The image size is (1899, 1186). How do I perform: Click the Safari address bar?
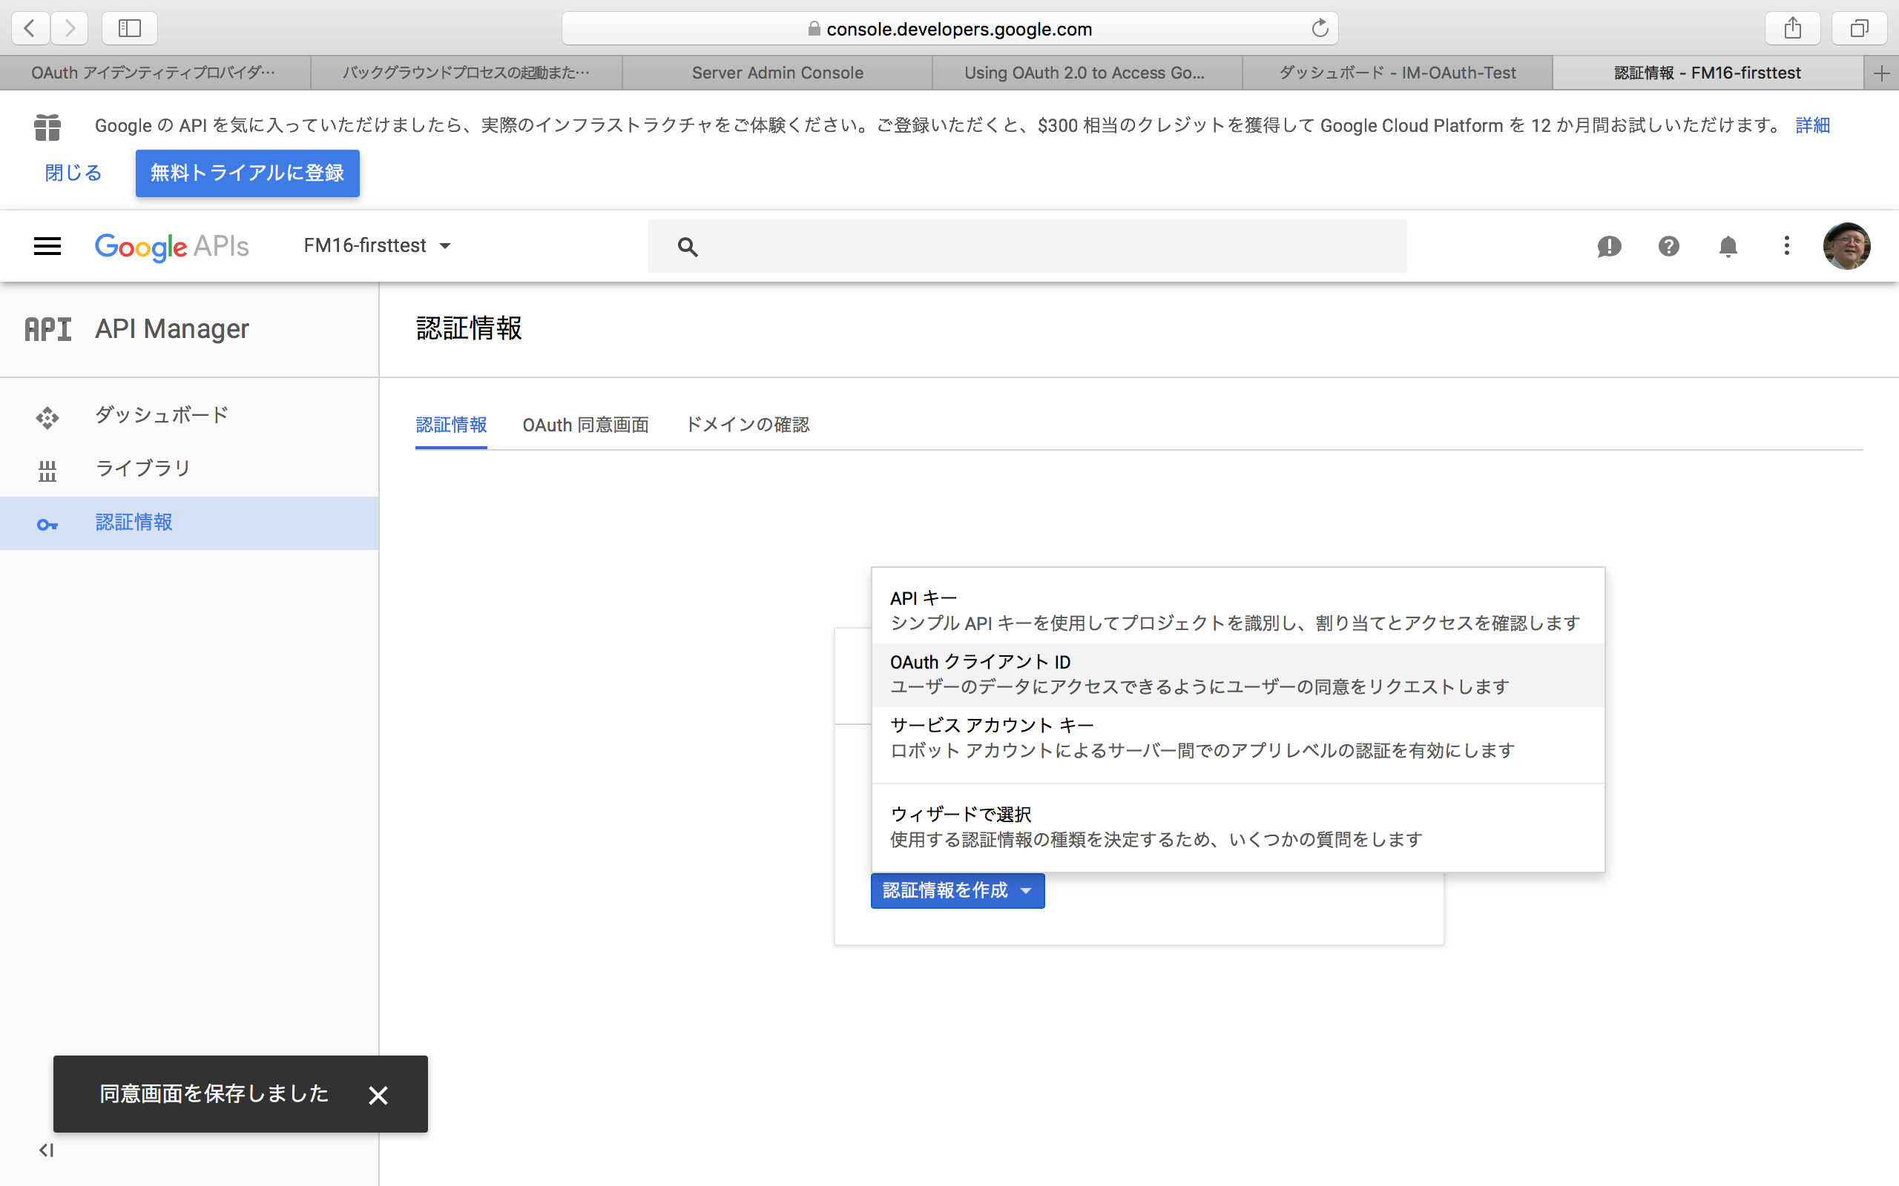(949, 28)
